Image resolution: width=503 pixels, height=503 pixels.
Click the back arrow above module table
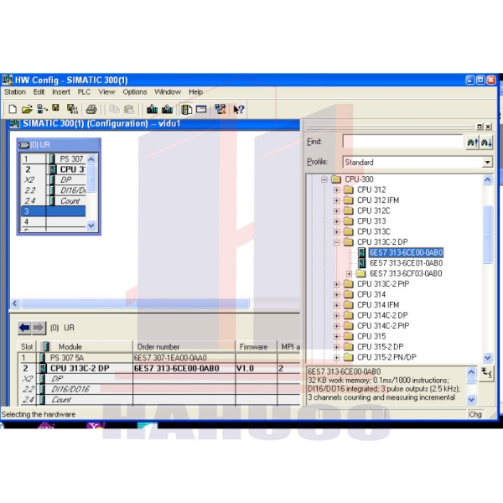click(x=24, y=328)
